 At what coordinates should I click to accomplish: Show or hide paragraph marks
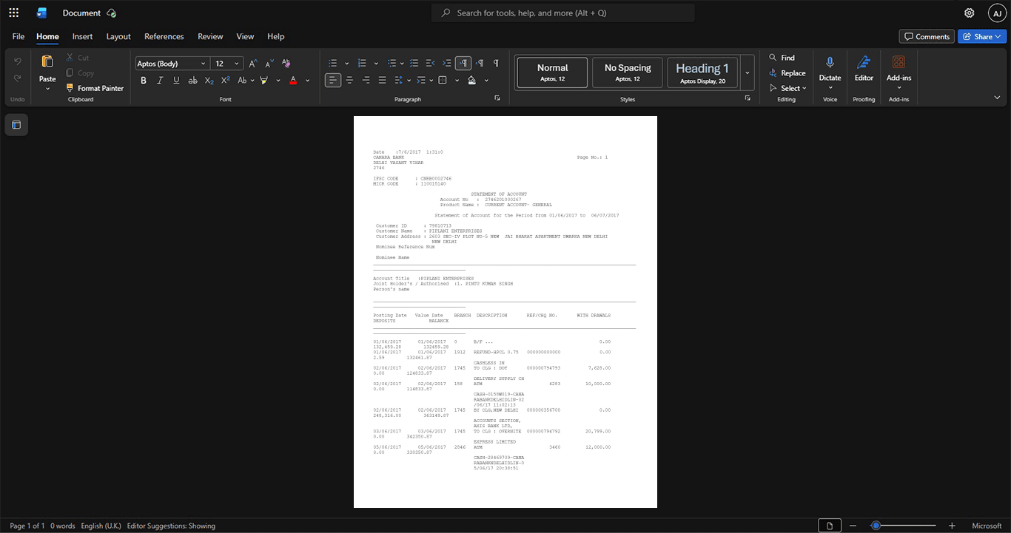[496, 64]
